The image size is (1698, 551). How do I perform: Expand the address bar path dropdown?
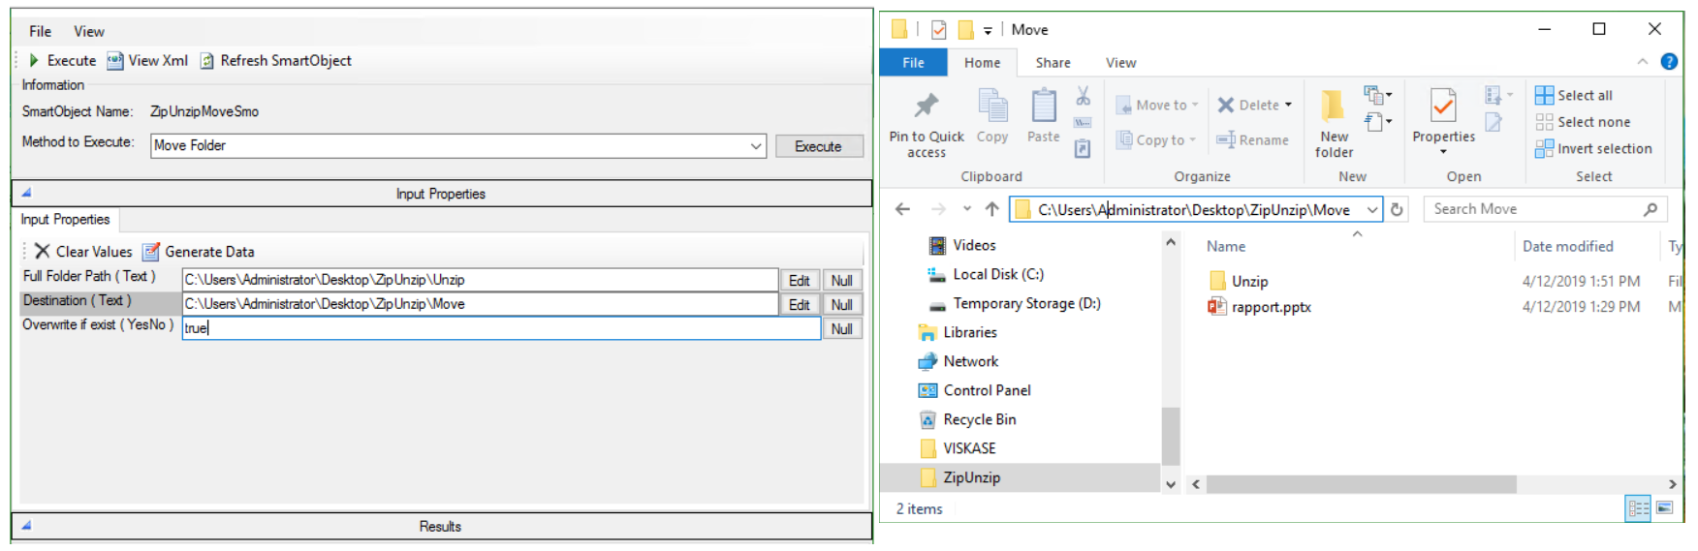coord(1372,209)
